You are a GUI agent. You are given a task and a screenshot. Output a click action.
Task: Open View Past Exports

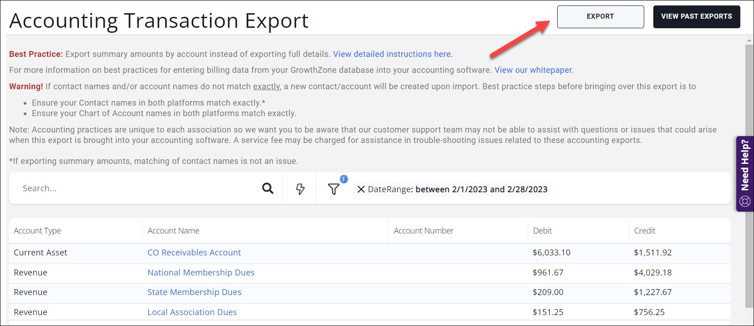tap(696, 17)
